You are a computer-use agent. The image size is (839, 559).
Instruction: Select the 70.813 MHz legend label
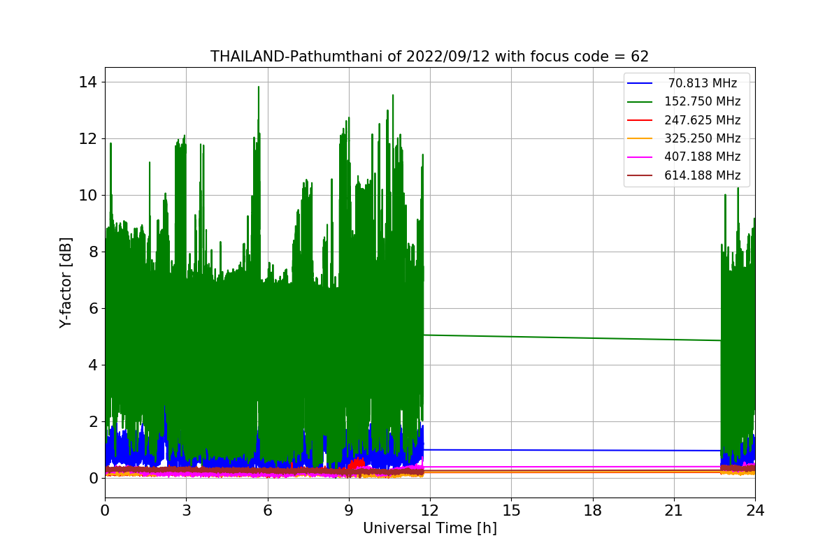(703, 83)
